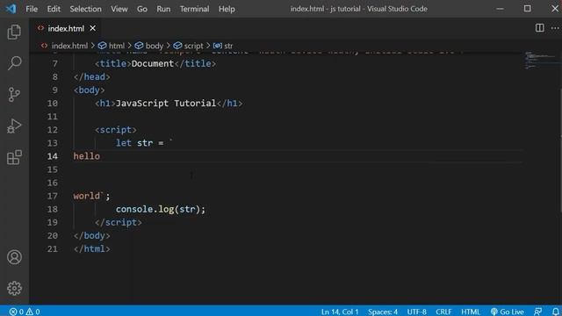This screenshot has width=562, height=316.
Task: Click the JavaScript Tutorial h1 line
Action: pos(169,104)
